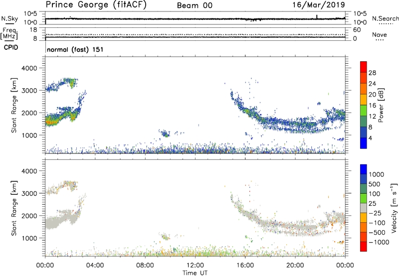
Task: Click the 18 MHz frequency tick label
Action: click(33, 30)
